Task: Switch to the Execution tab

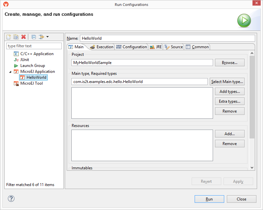Action: click(x=102, y=47)
